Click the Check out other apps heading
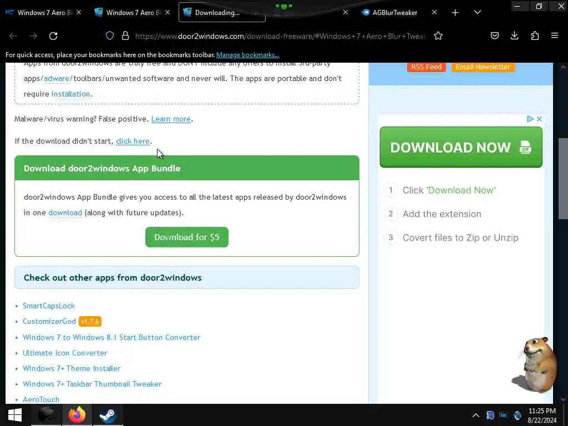 [x=113, y=278]
